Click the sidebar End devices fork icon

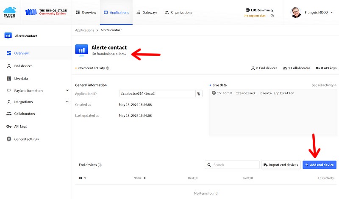tap(9, 66)
